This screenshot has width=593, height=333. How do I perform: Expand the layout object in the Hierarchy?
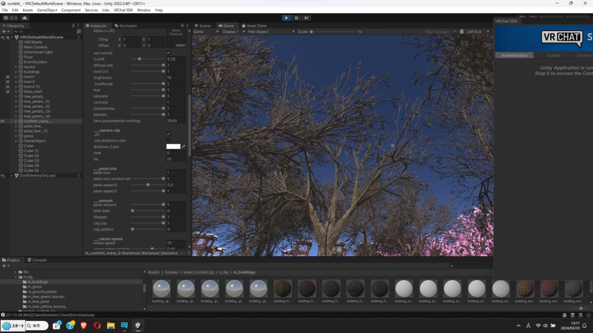coord(16,67)
